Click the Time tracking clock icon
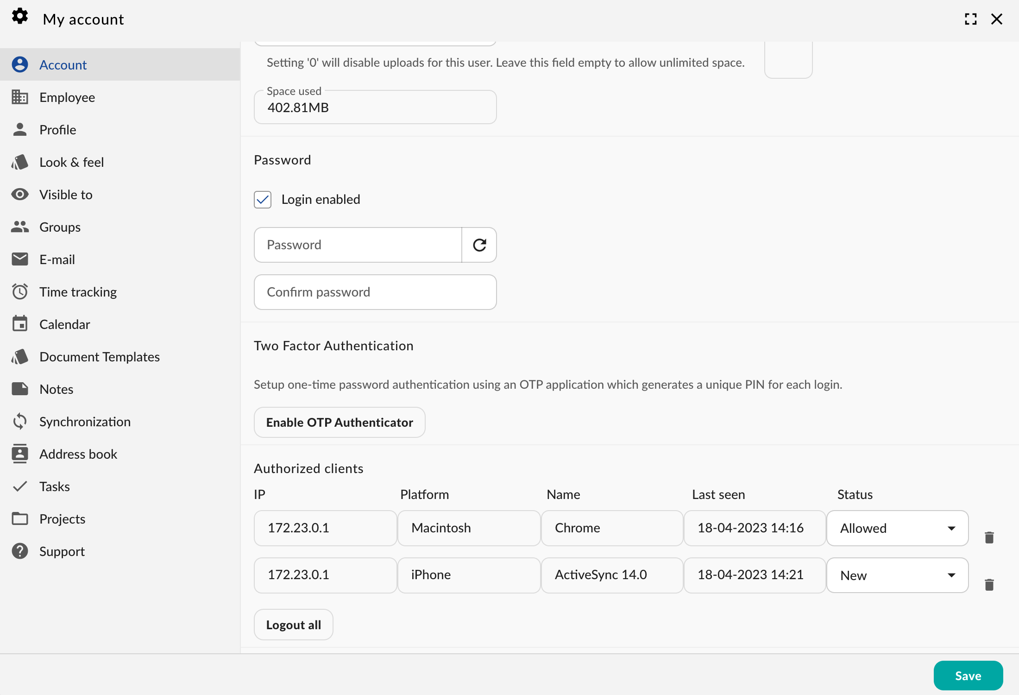 (20, 291)
